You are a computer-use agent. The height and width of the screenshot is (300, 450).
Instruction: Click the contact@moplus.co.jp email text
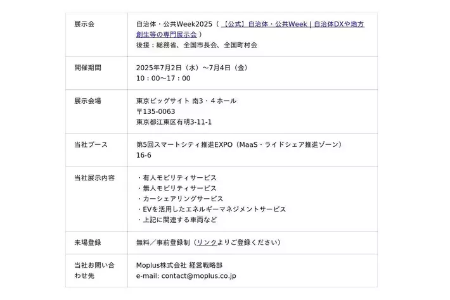(x=199, y=276)
